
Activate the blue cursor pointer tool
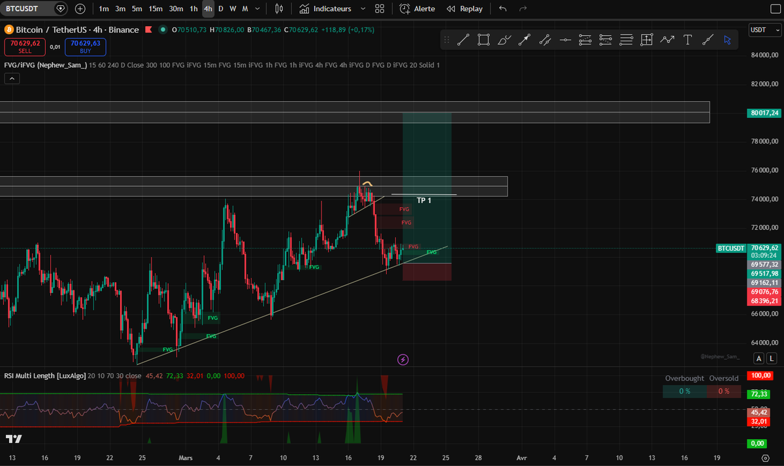[x=727, y=40]
